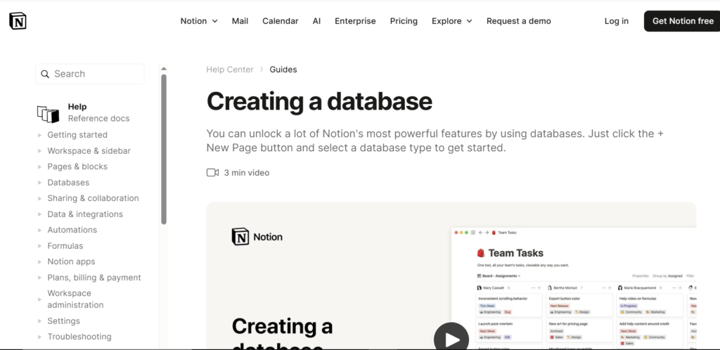Screen dimensions: 720x350
Task: Open Workspace & sidebar sidebar item
Action: pos(89,151)
